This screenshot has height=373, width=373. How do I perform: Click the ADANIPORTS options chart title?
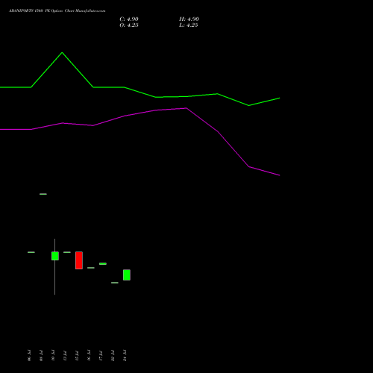[x=57, y=11]
